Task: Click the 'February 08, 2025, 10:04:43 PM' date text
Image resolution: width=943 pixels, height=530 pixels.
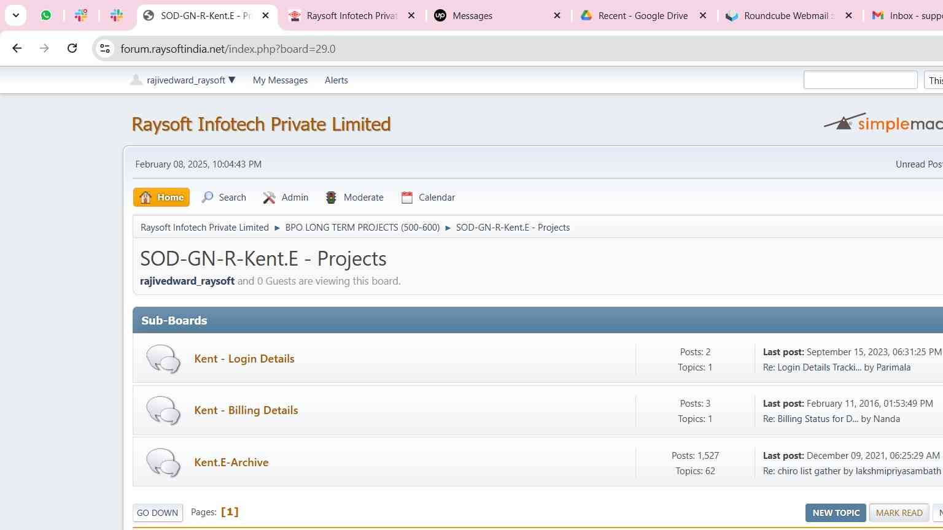Action: point(198,164)
